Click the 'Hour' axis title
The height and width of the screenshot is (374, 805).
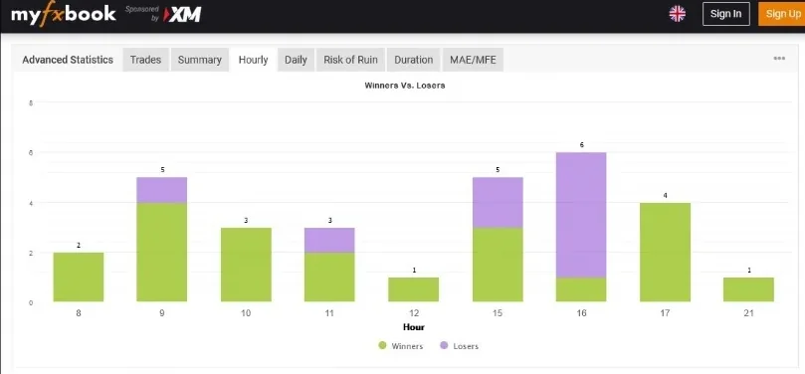click(414, 327)
